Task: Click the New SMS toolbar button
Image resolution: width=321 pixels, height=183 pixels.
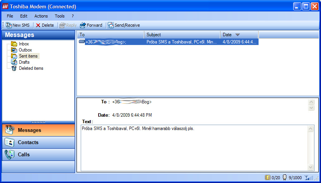Action: click(18, 25)
